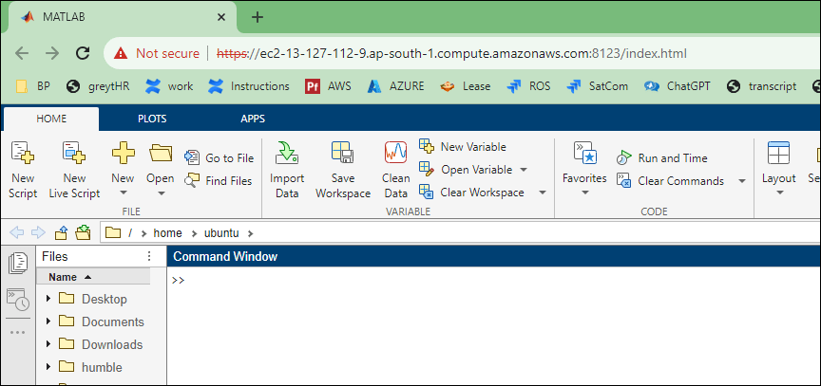Click the Layout grid icon
Screen dimensions: 821x386
778,153
